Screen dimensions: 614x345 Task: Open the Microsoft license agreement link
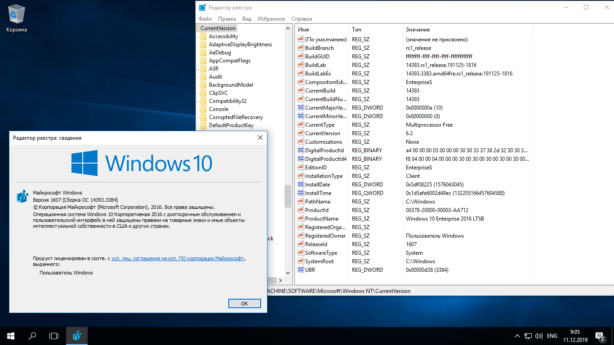coord(178,258)
